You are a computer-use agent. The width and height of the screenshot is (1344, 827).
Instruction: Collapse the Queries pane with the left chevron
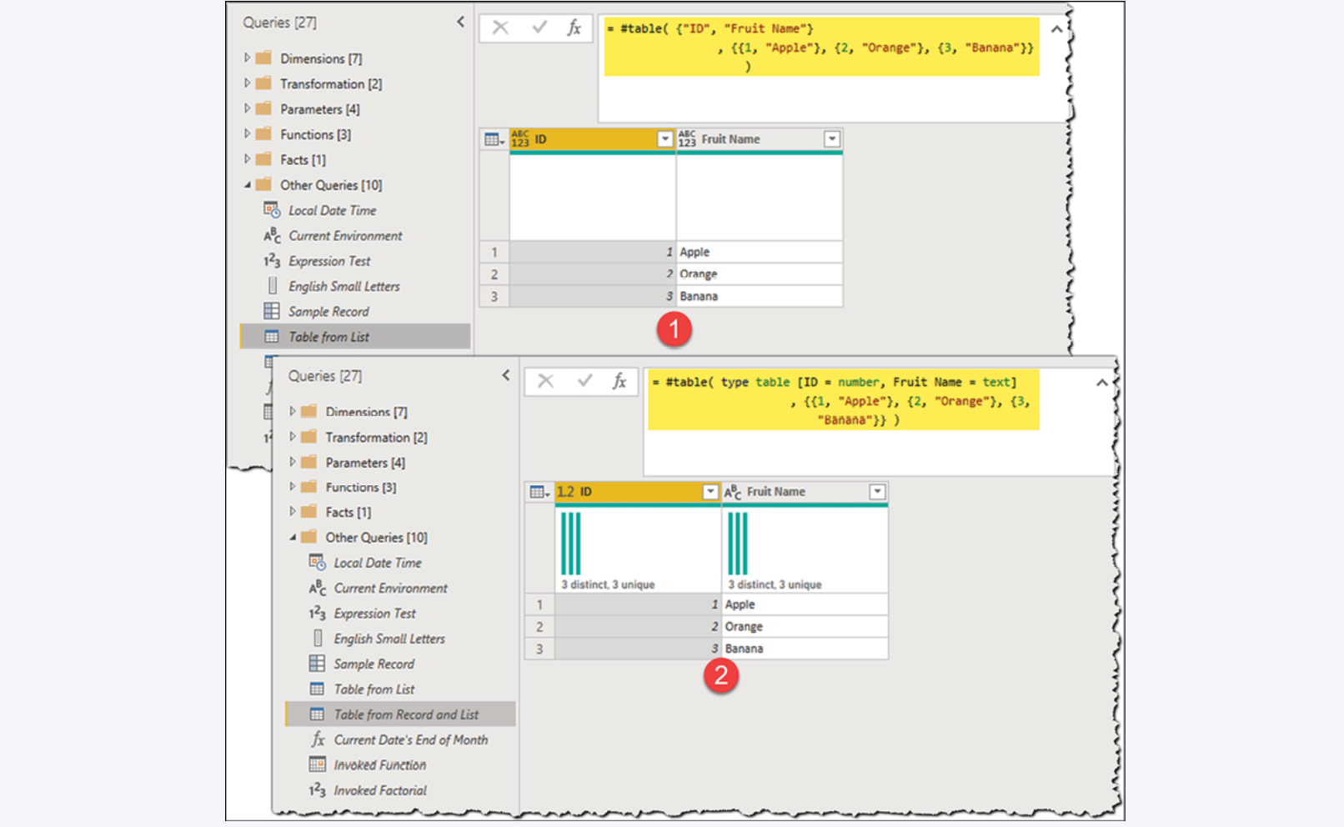(x=459, y=23)
